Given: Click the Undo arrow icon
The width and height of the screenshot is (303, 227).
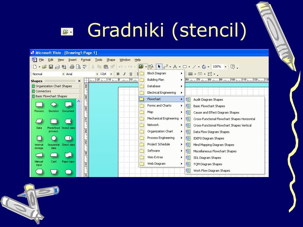Looking at the screenshot, I should 121,67.
